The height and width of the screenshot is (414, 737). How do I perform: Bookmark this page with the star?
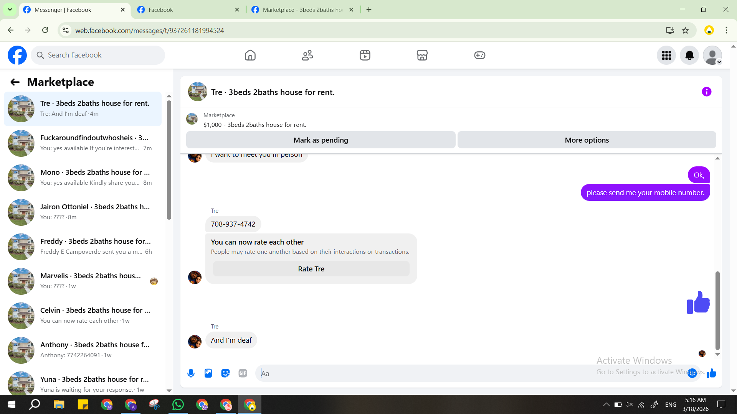coord(686,30)
